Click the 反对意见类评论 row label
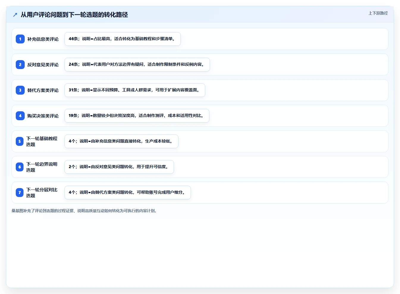 point(43,65)
